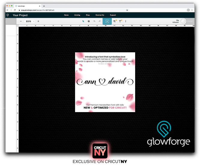Image resolution: width=200 pixels, height=165 pixels.
Task: Zoom in with the plus icon
Action: (38, 21)
